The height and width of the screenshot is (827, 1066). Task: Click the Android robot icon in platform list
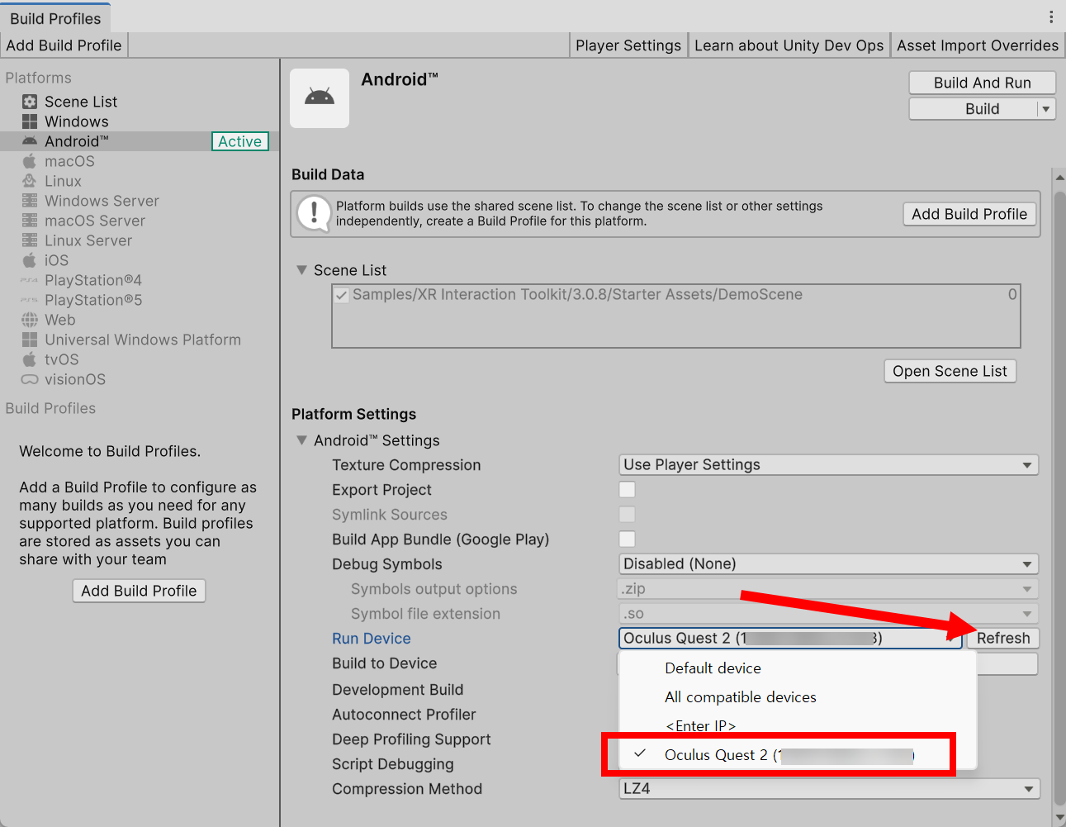click(x=30, y=141)
